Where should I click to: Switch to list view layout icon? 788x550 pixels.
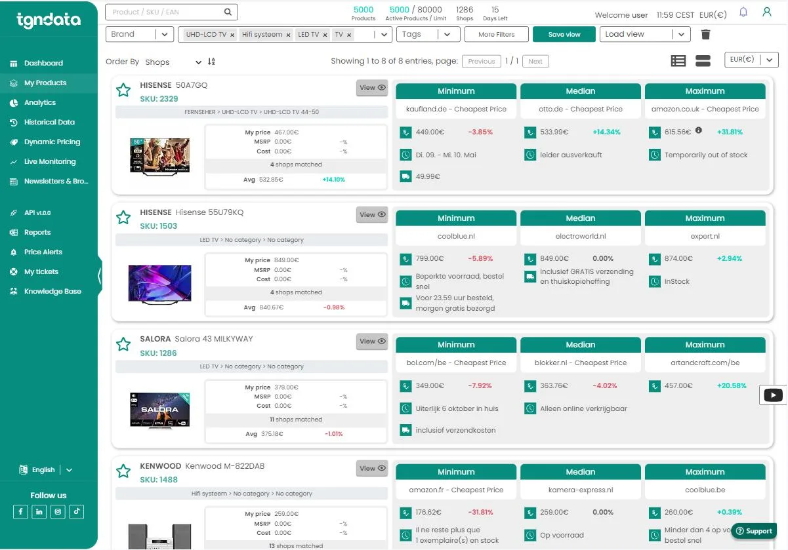point(678,60)
